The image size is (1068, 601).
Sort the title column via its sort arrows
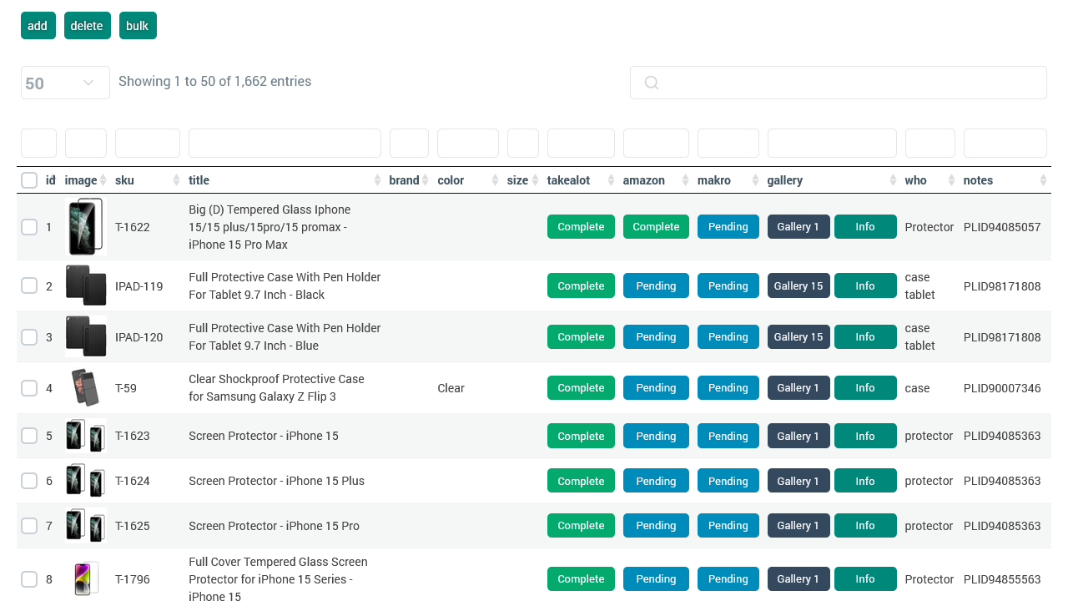[x=377, y=180]
